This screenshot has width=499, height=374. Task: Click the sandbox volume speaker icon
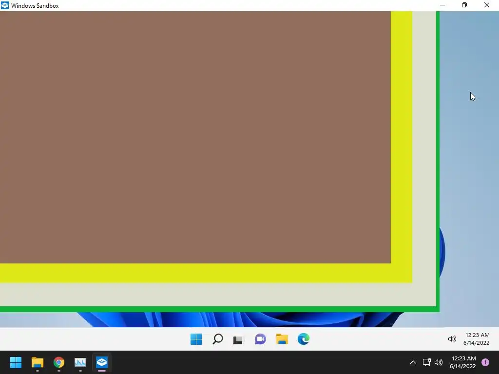coord(452,339)
